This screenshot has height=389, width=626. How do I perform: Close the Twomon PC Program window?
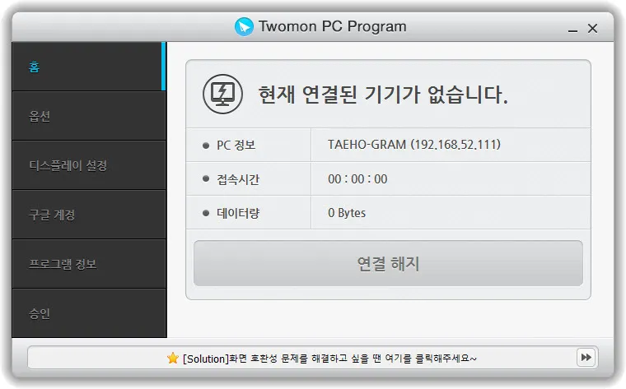592,28
